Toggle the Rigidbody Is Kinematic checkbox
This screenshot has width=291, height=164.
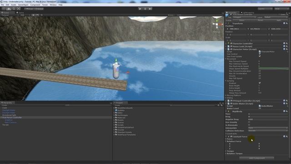coord(249,125)
